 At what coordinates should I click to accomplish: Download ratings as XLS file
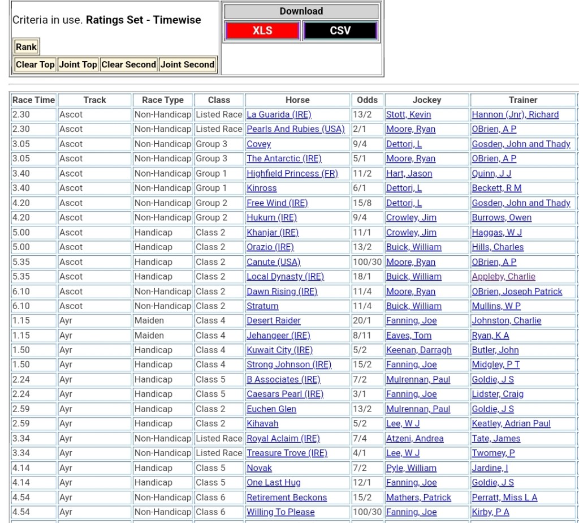[x=262, y=31]
